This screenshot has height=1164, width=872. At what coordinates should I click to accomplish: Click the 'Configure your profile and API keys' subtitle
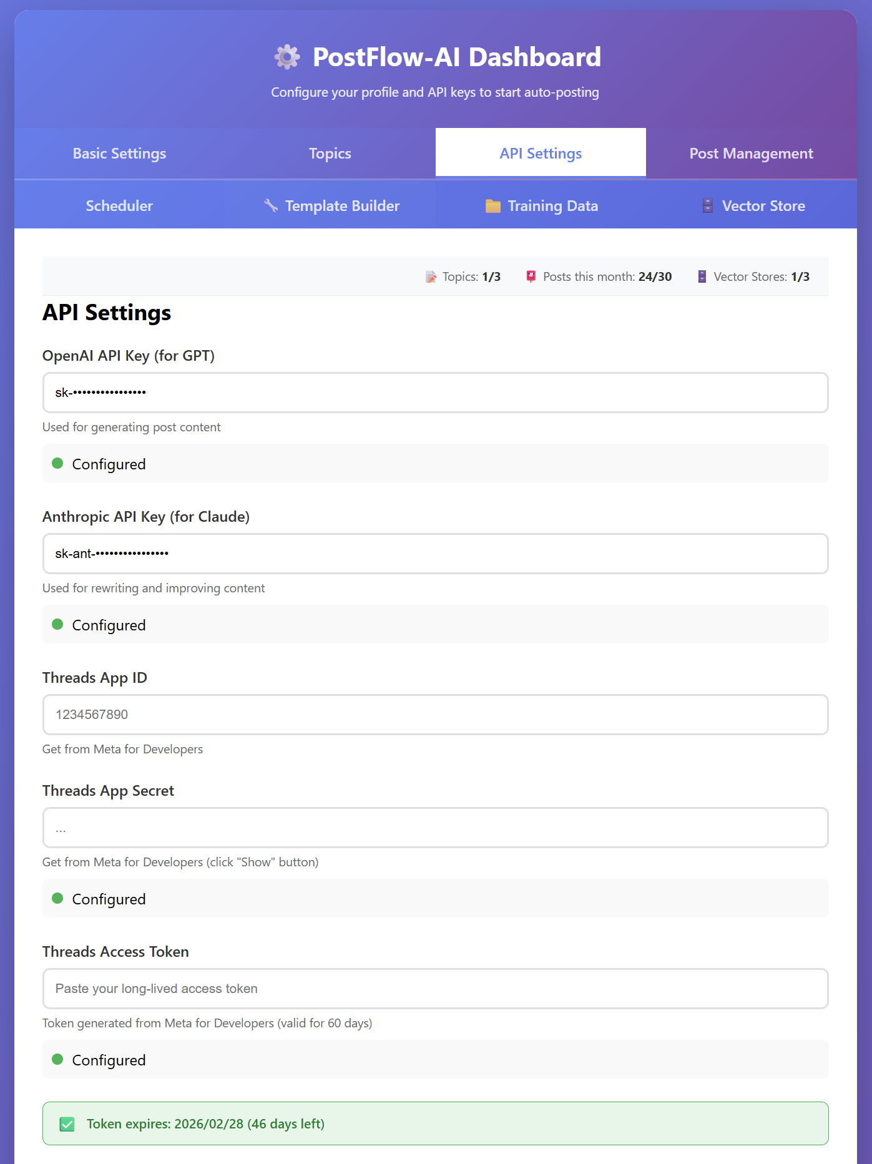click(x=435, y=92)
